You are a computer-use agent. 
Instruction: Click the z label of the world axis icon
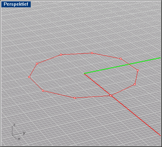coord(14,125)
